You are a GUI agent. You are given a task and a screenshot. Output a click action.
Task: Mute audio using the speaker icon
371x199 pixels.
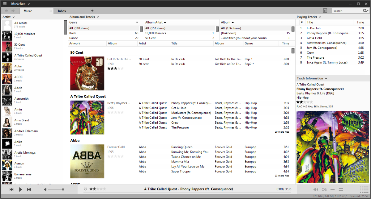(45, 189)
